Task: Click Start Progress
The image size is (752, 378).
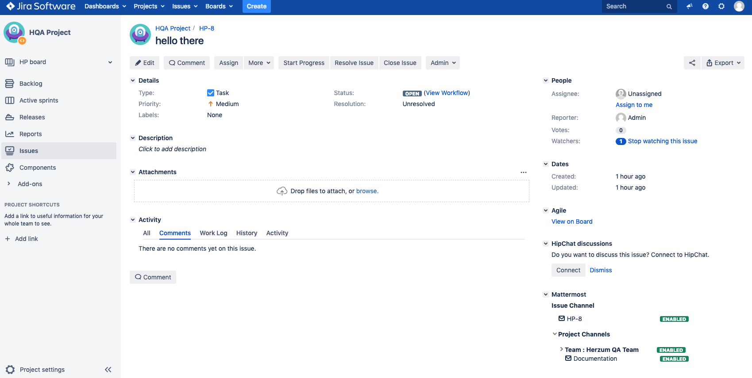Action: 304,63
